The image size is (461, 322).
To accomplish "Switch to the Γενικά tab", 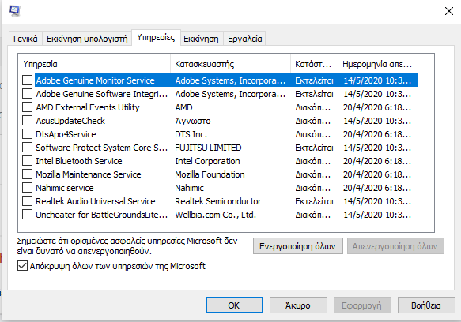I will coord(25,39).
